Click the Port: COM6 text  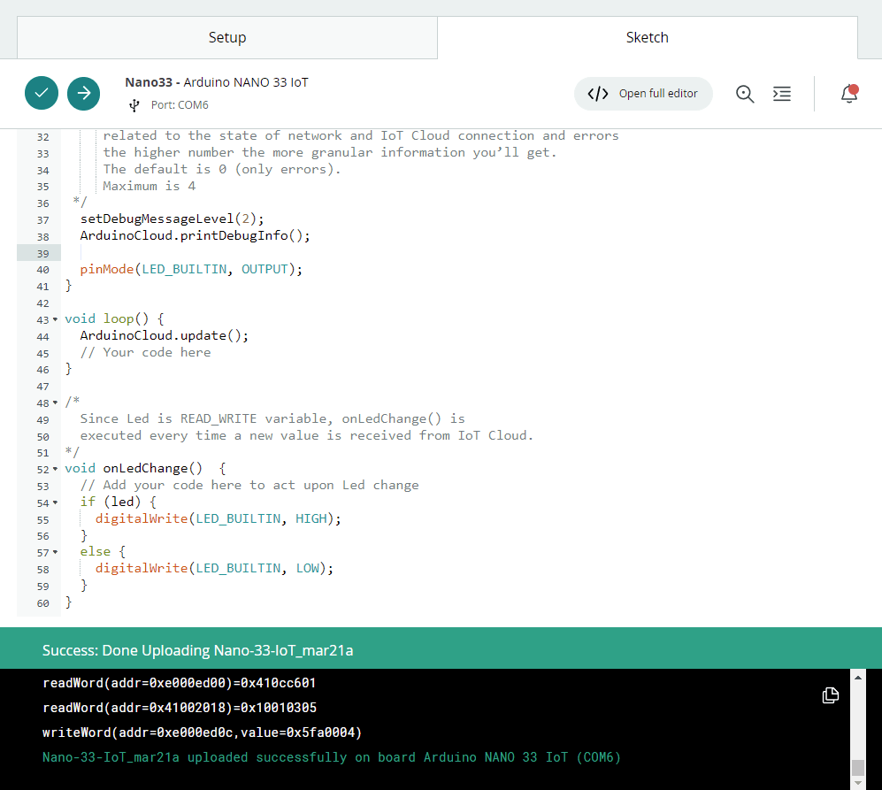click(x=180, y=105)
